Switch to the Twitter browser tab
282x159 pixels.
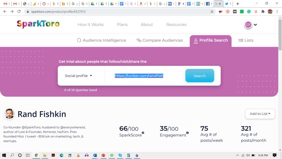coord(228,4)
